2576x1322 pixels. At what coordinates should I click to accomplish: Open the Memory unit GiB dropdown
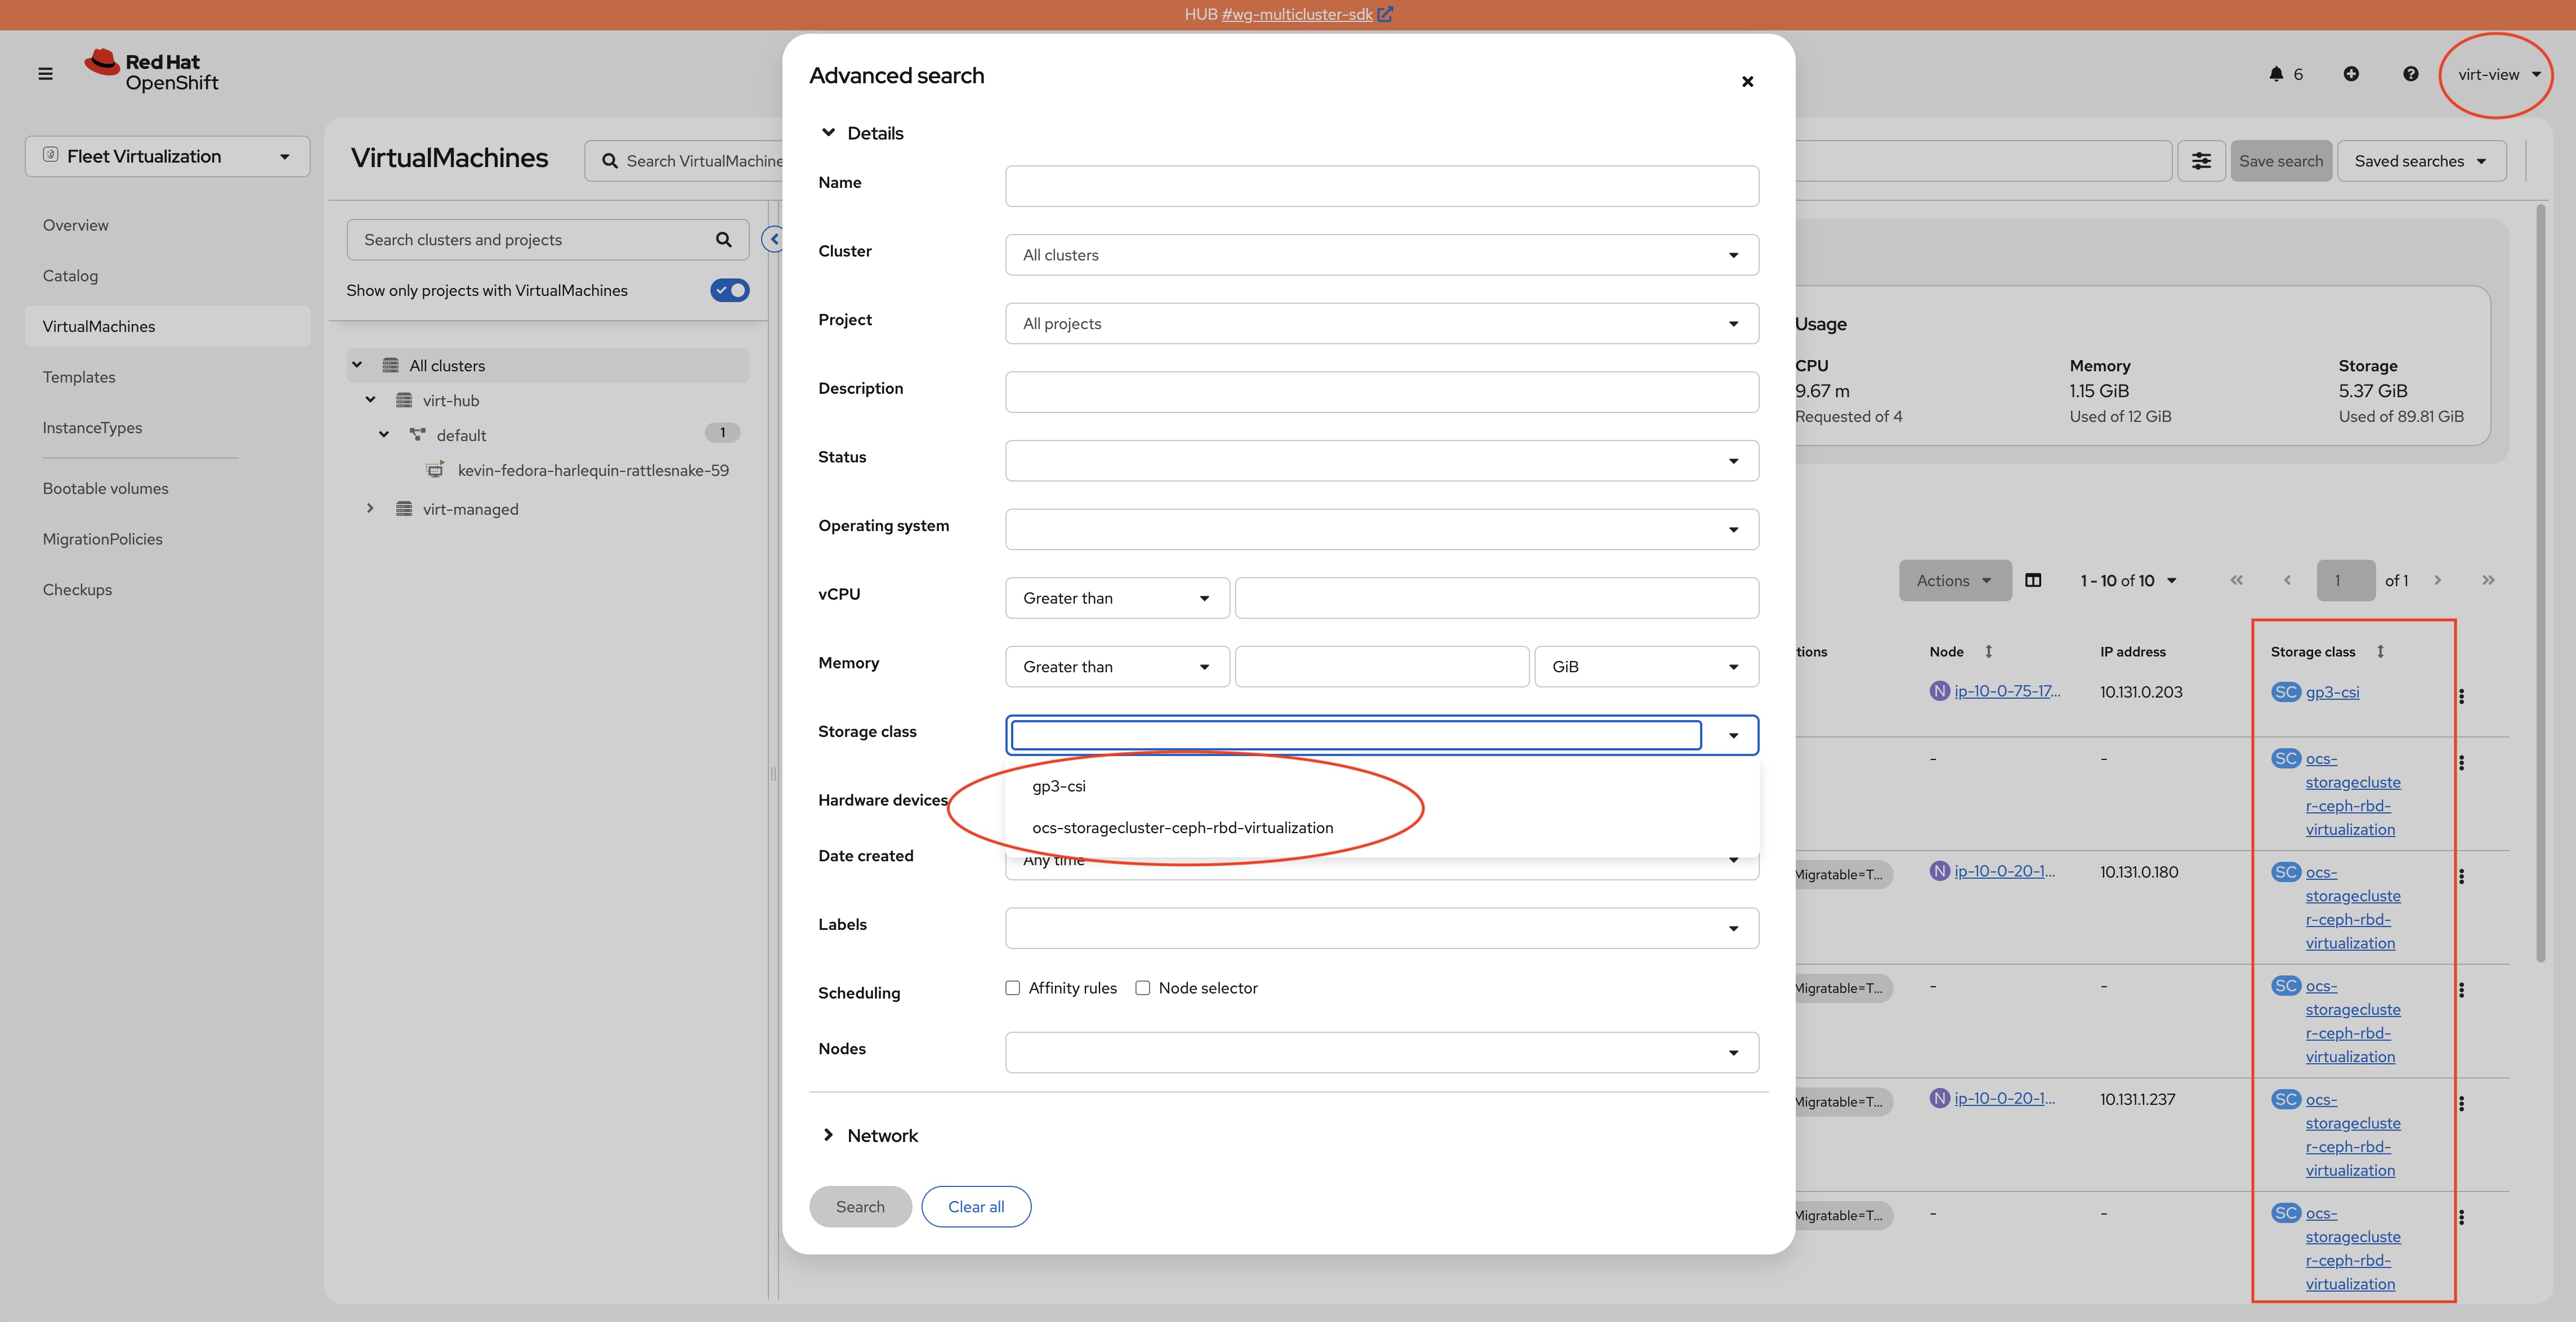click(x=1645, y=667)
